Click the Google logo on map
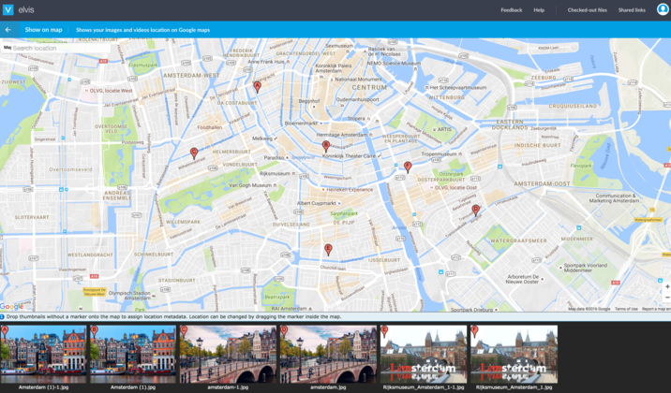Screen dimensions: 671x393 coord(11,306)
